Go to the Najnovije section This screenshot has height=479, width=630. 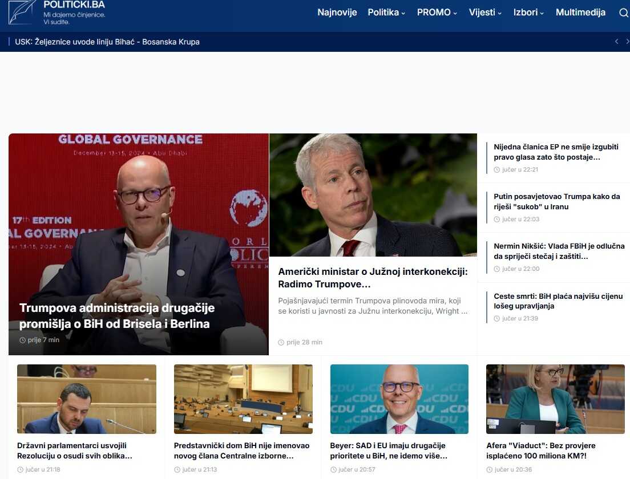[x=337, y=13]
